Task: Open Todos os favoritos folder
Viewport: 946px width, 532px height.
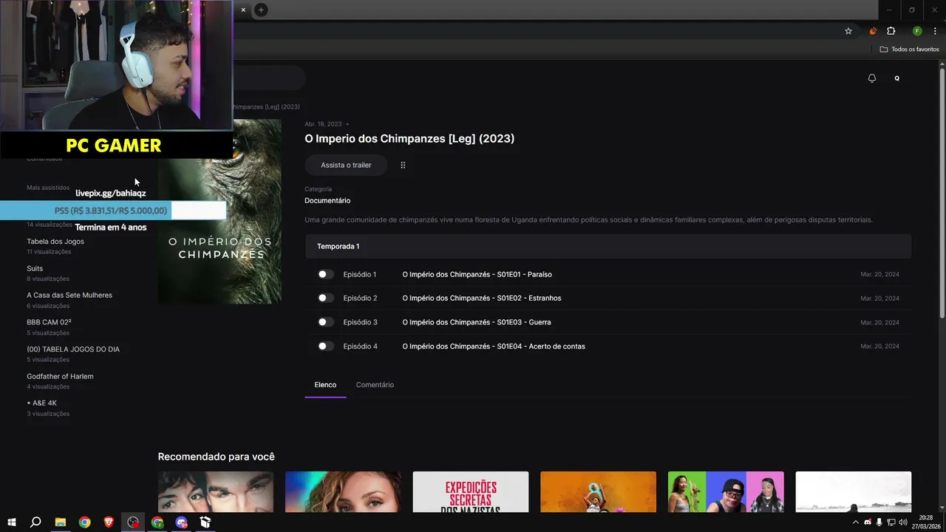Action: pyautogui.click(x=909, y=50)
